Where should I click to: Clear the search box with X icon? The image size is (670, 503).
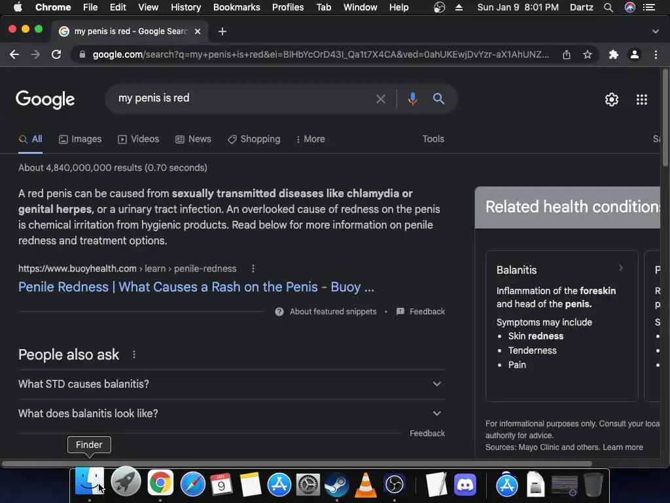pos(381,100)
